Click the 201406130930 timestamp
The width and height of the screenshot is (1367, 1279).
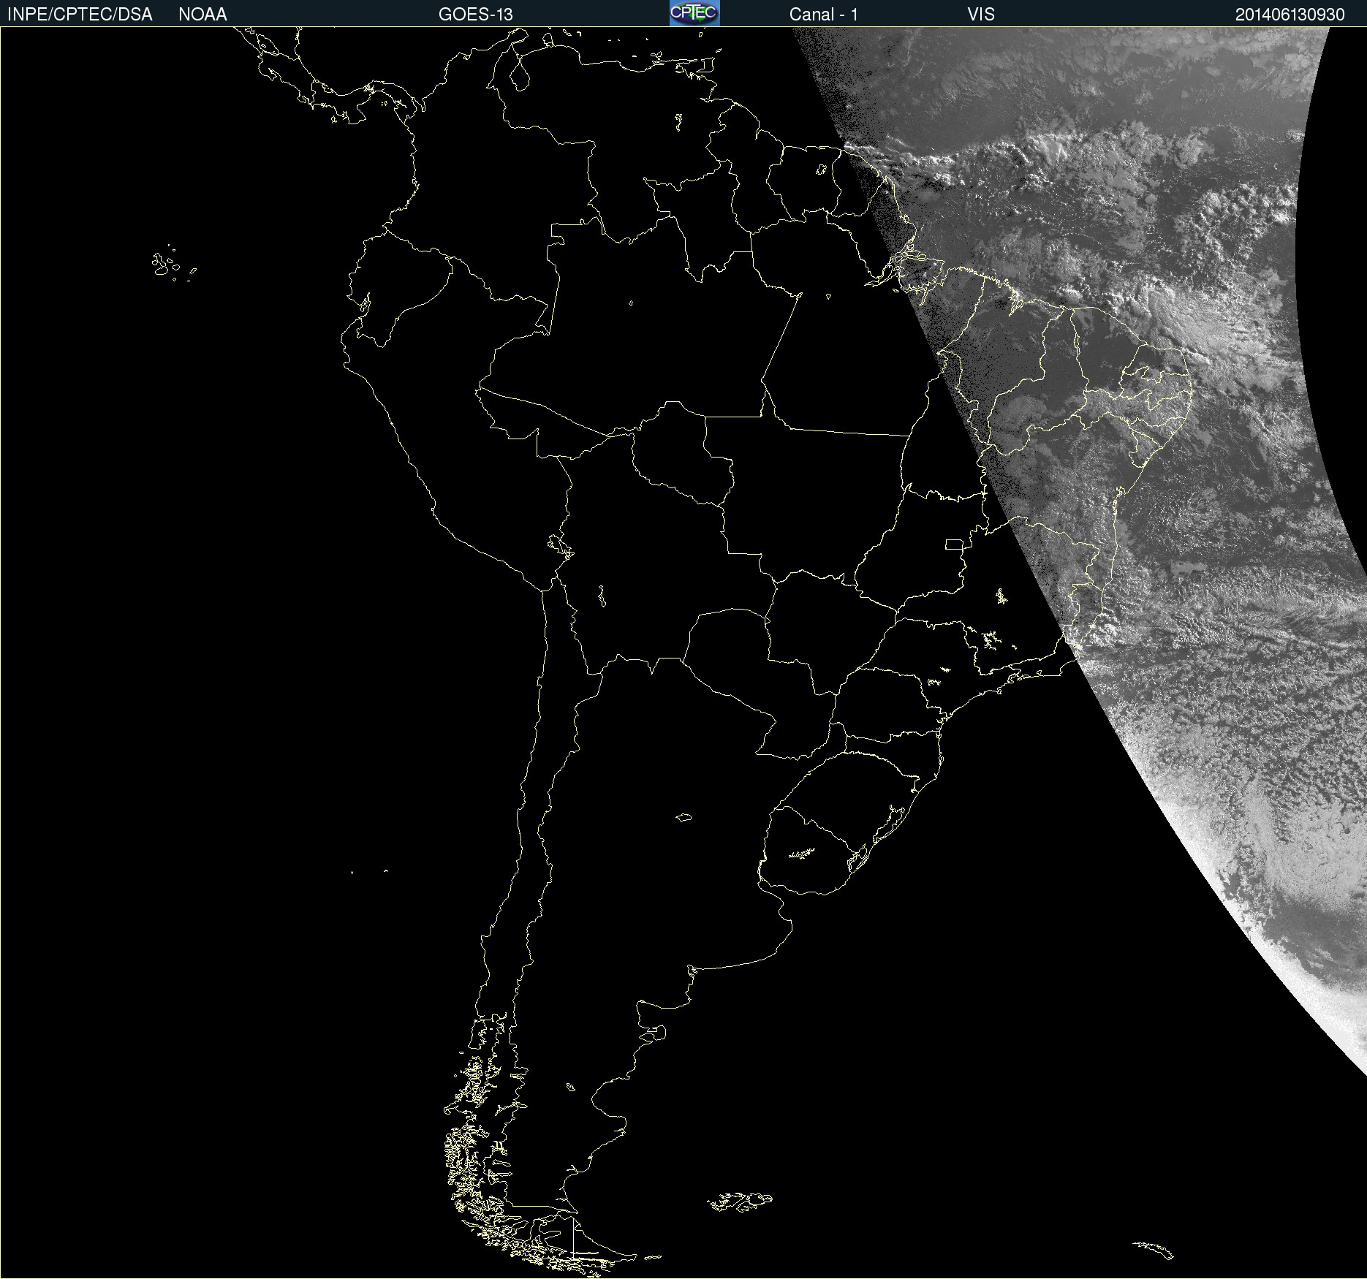(x=1290, y=15)
